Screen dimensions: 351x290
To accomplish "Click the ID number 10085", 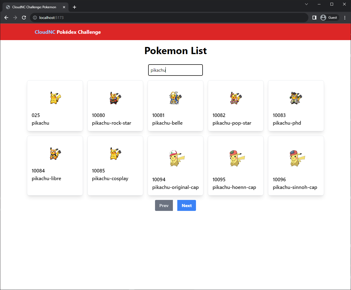I will 98,171.
